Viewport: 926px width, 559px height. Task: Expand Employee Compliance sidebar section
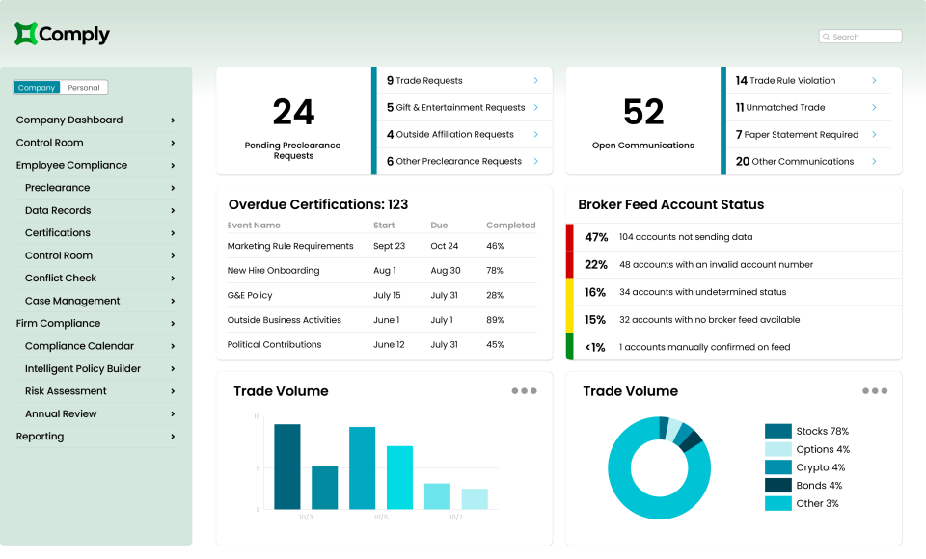pyautogui.click(x=173, y=166)
